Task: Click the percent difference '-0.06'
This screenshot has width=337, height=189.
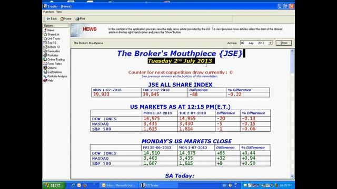Action: (x=249, y=129)
